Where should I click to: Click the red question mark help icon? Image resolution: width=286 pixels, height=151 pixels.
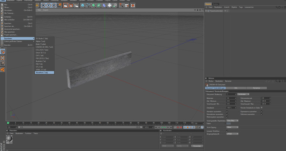pos(121,5)
